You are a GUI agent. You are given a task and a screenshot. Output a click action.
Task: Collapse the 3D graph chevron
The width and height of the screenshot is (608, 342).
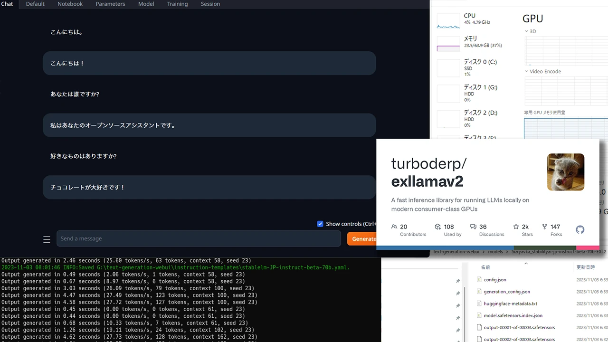click(526, 31)
